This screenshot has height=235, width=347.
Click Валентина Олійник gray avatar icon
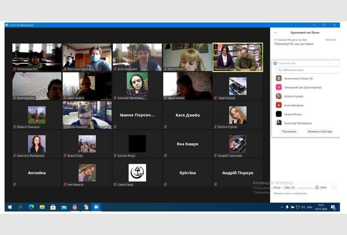pos(279,78)
